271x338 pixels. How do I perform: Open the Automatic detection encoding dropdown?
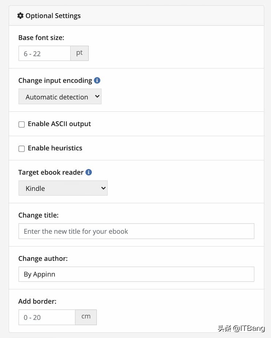(60, 97)
